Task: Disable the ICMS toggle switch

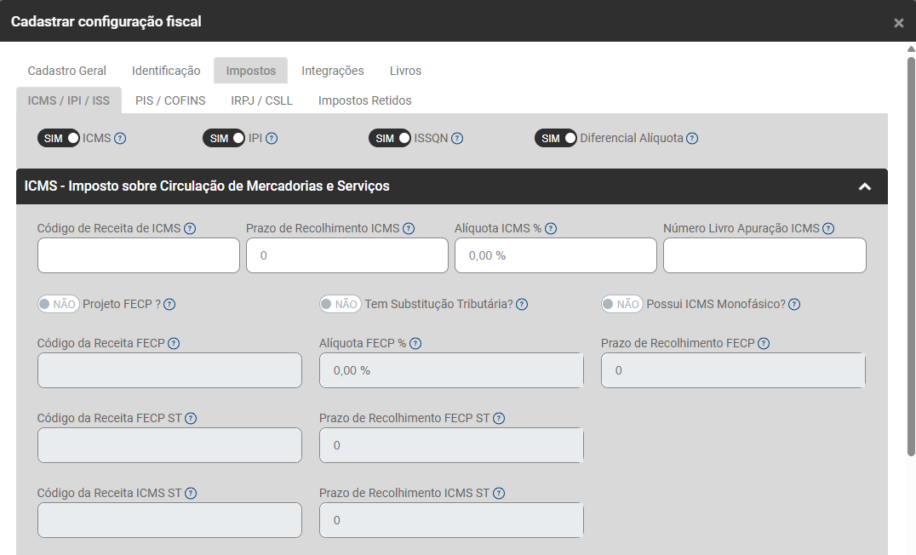Action: [x=59, y=138]
